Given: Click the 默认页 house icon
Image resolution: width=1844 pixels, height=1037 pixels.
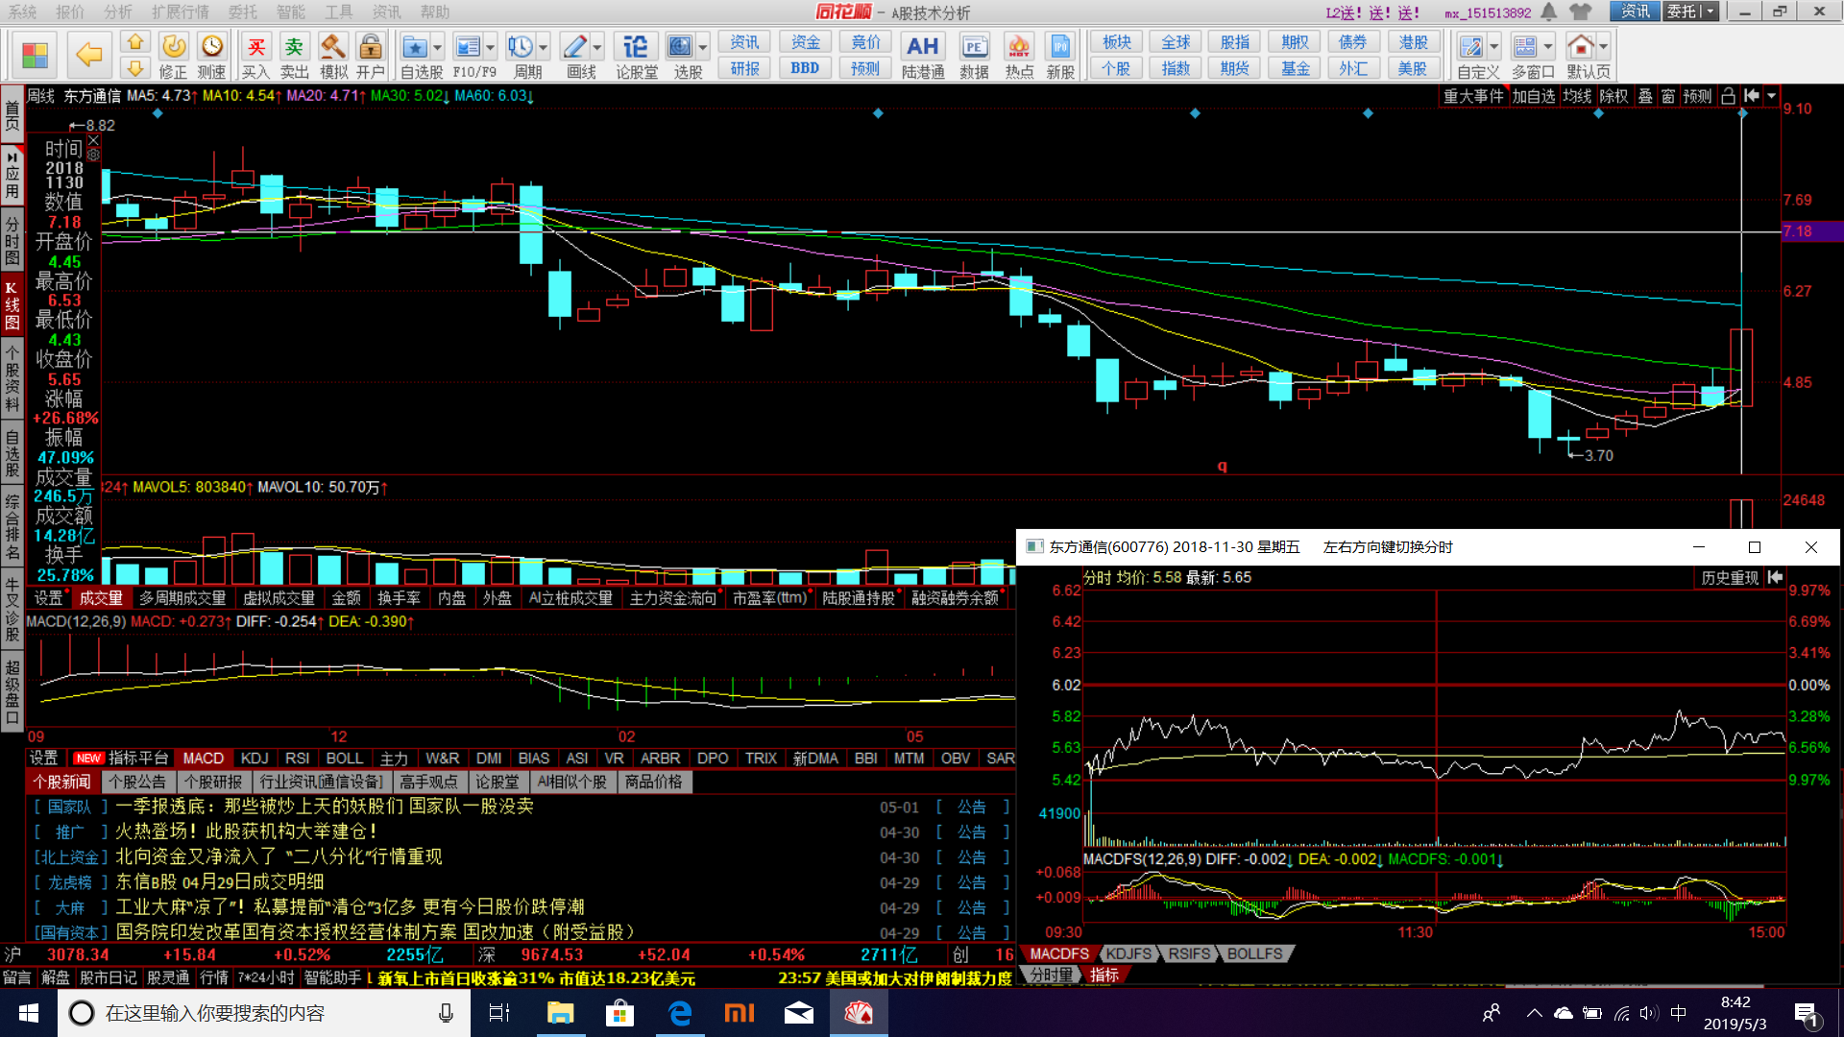Looking at the screenshot, I should 1580,47.
